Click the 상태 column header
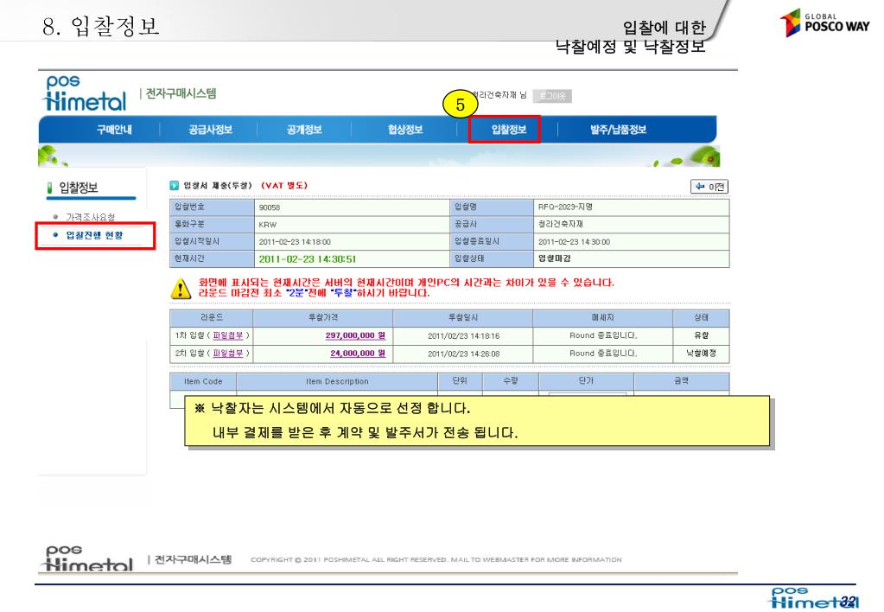The image size is (884, 612). [x=702, y=317]
